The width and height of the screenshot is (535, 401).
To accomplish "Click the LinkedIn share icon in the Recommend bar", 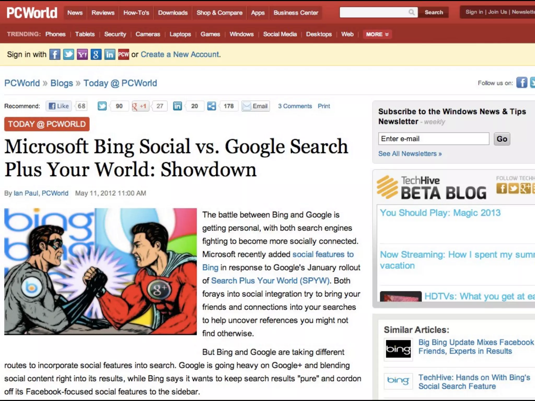I will pyautogui.click(x=177, y=106).
